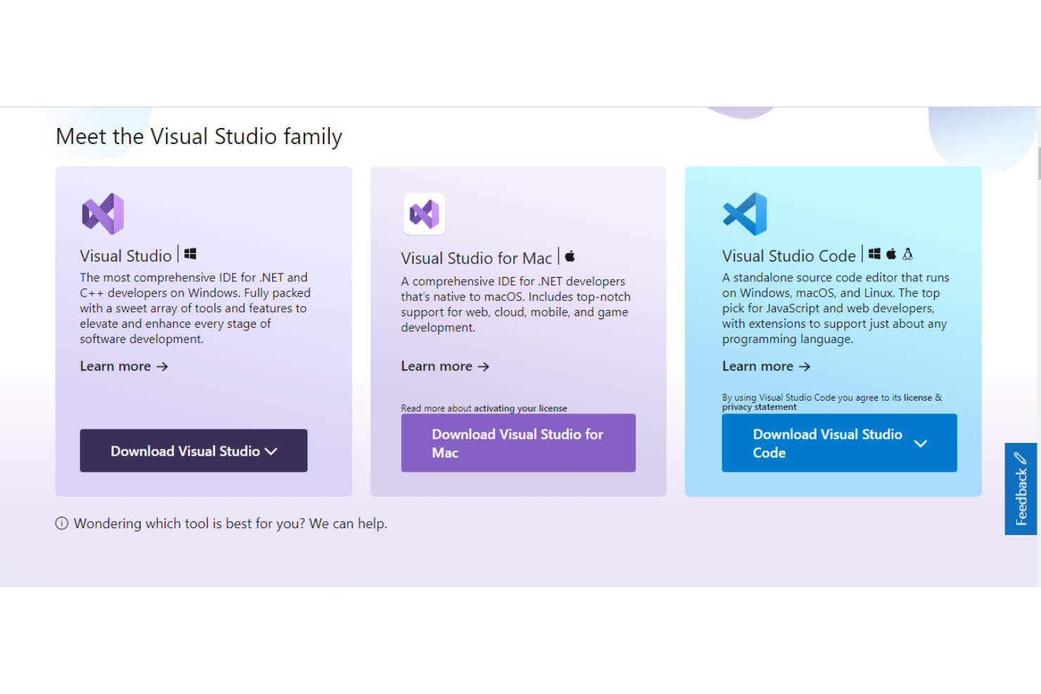
Task: Open the Feedback side tab
Action: (1021, 489)
